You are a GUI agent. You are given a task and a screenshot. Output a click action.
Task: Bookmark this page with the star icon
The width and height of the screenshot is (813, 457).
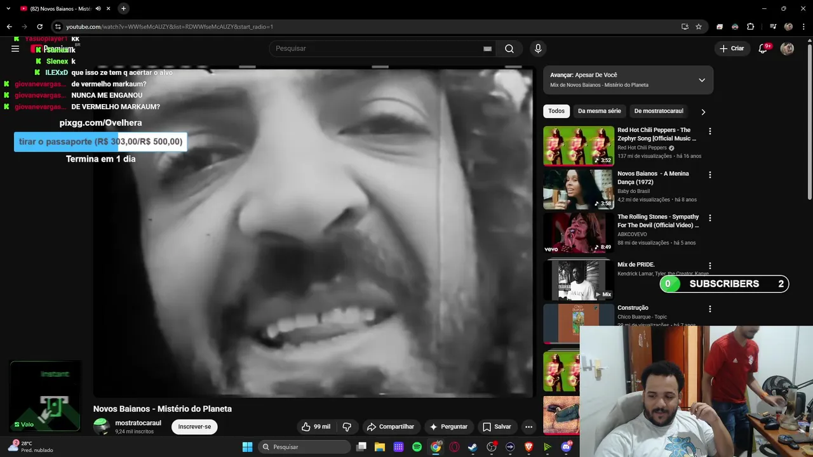click(x=699, y=27)
